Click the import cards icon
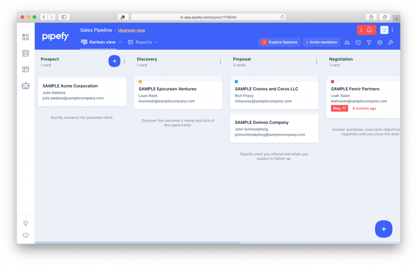 point(358,42)
